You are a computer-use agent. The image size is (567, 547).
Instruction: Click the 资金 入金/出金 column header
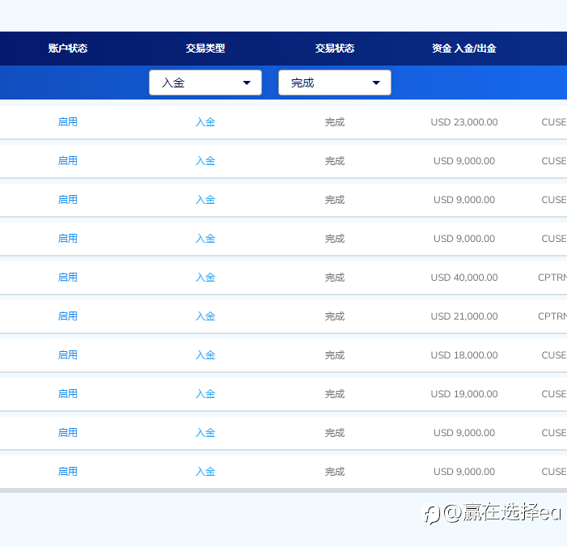464,48
